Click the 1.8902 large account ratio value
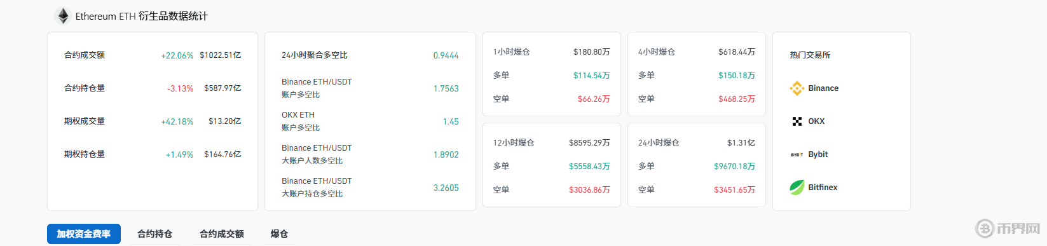 446,154
